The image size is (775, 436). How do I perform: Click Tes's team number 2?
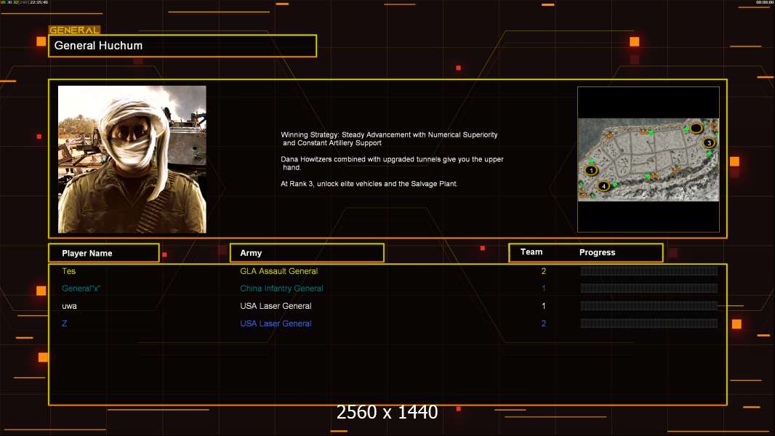point(544,271)
